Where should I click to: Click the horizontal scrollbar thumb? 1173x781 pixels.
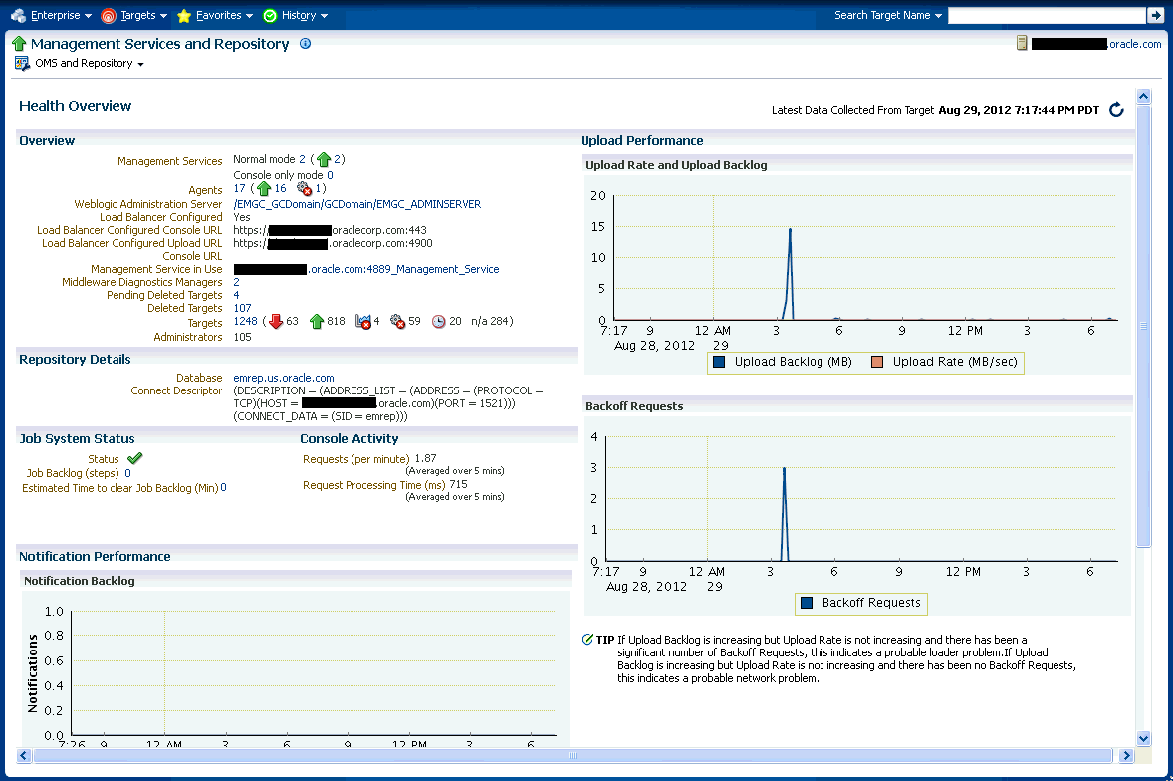click(573, 755)
